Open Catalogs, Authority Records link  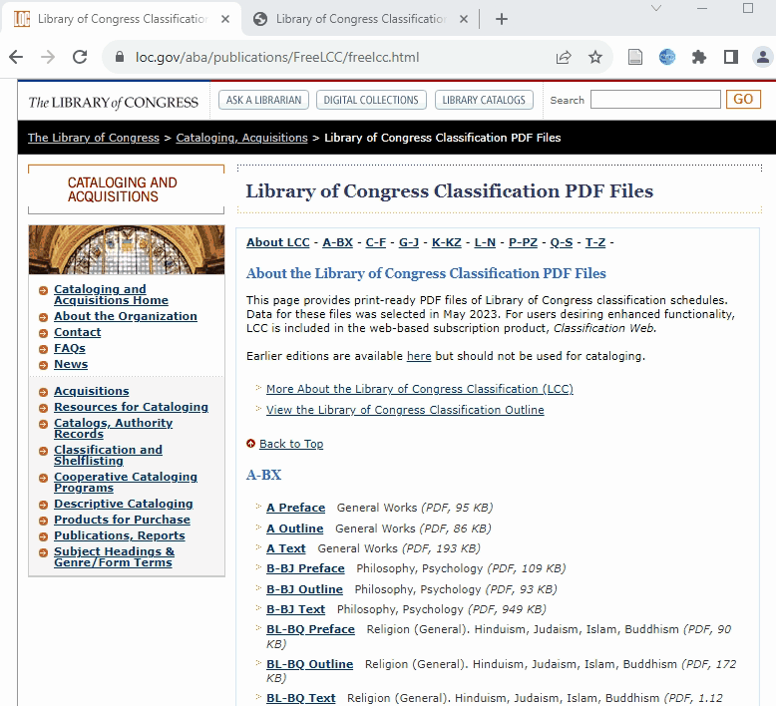pyautogui.click(x=114, y=429)
